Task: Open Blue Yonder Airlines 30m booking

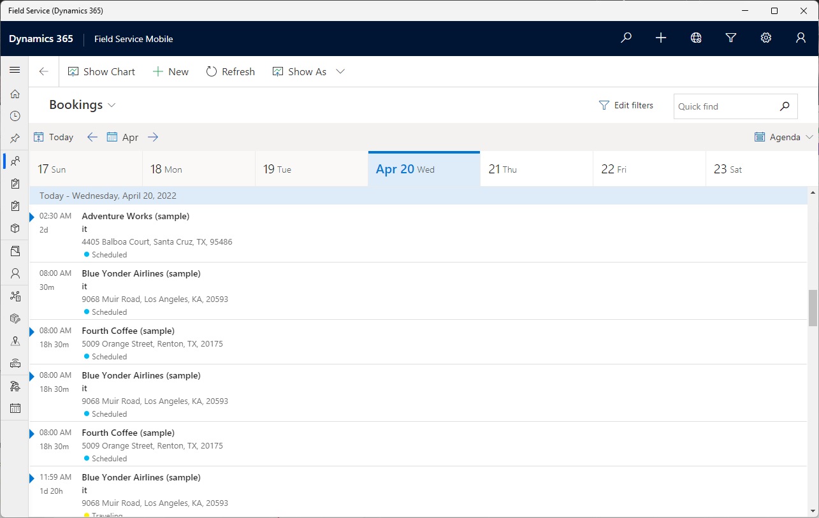Action: (418, 291)
